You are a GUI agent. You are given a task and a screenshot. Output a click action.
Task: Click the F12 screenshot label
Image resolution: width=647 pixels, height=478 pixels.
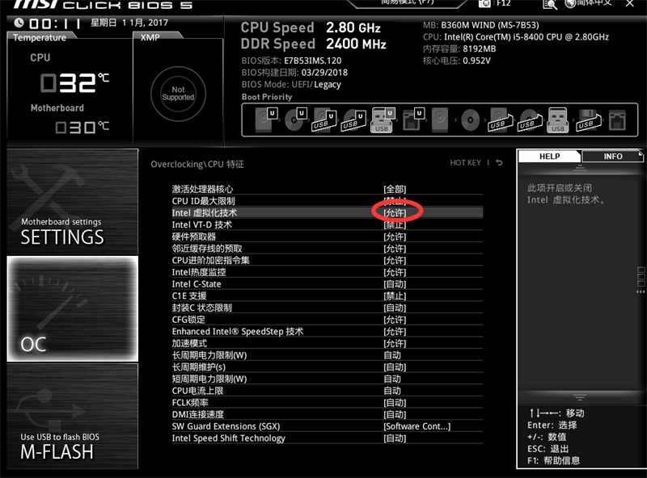(x=503, y=3)
